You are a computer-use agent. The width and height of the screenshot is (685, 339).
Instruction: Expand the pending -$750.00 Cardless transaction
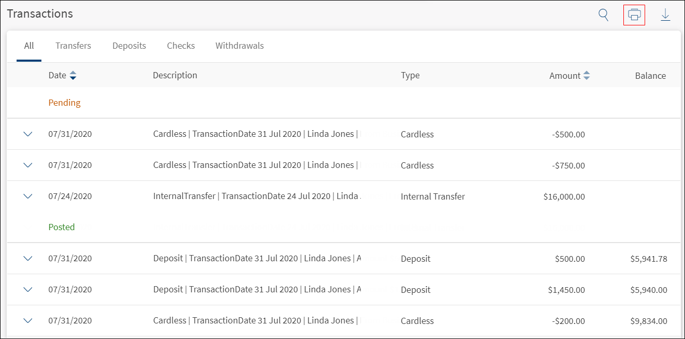point(28,165)
